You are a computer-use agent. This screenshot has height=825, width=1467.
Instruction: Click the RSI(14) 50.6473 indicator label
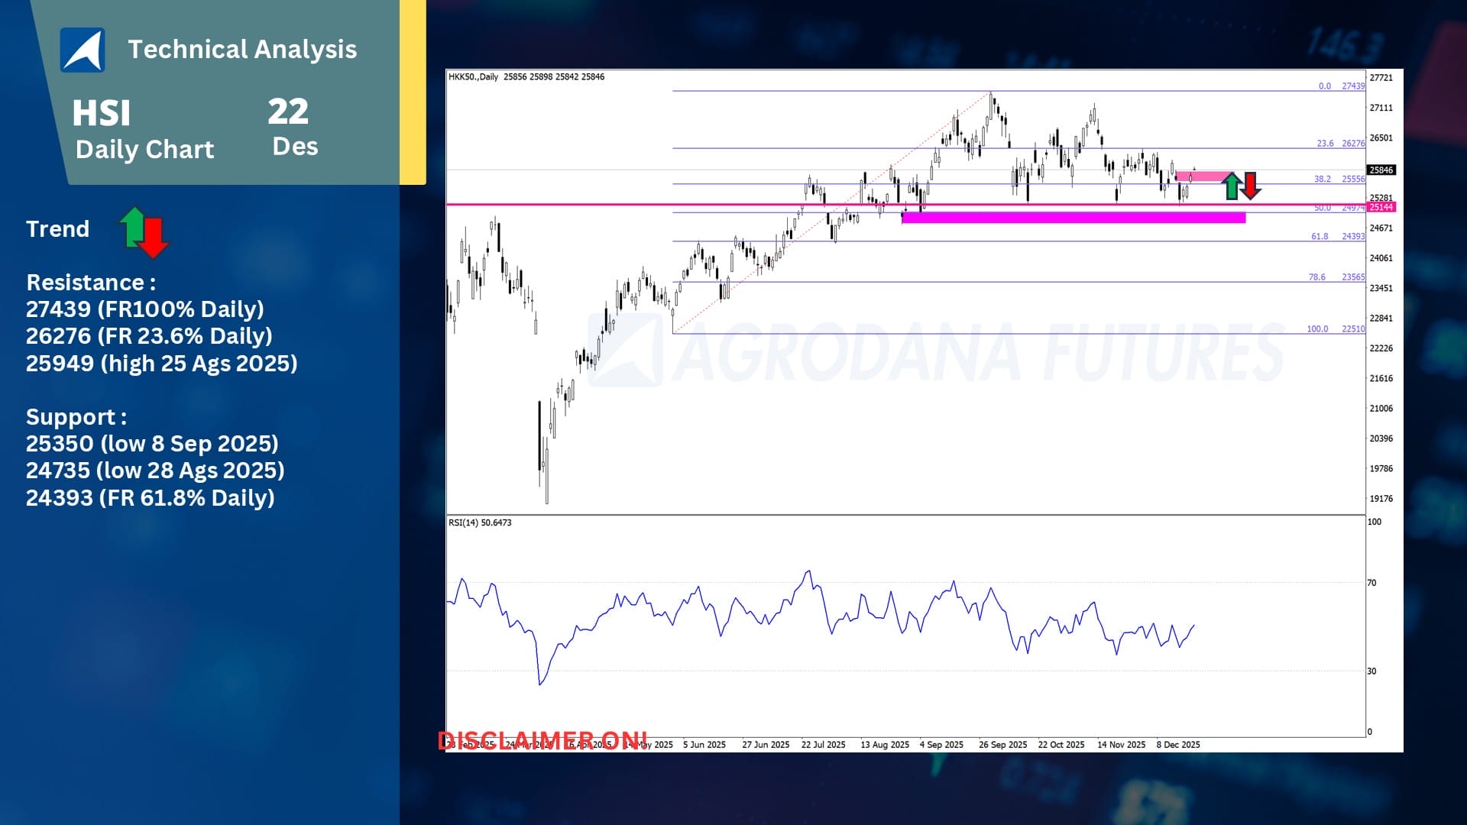pos(480,523)
